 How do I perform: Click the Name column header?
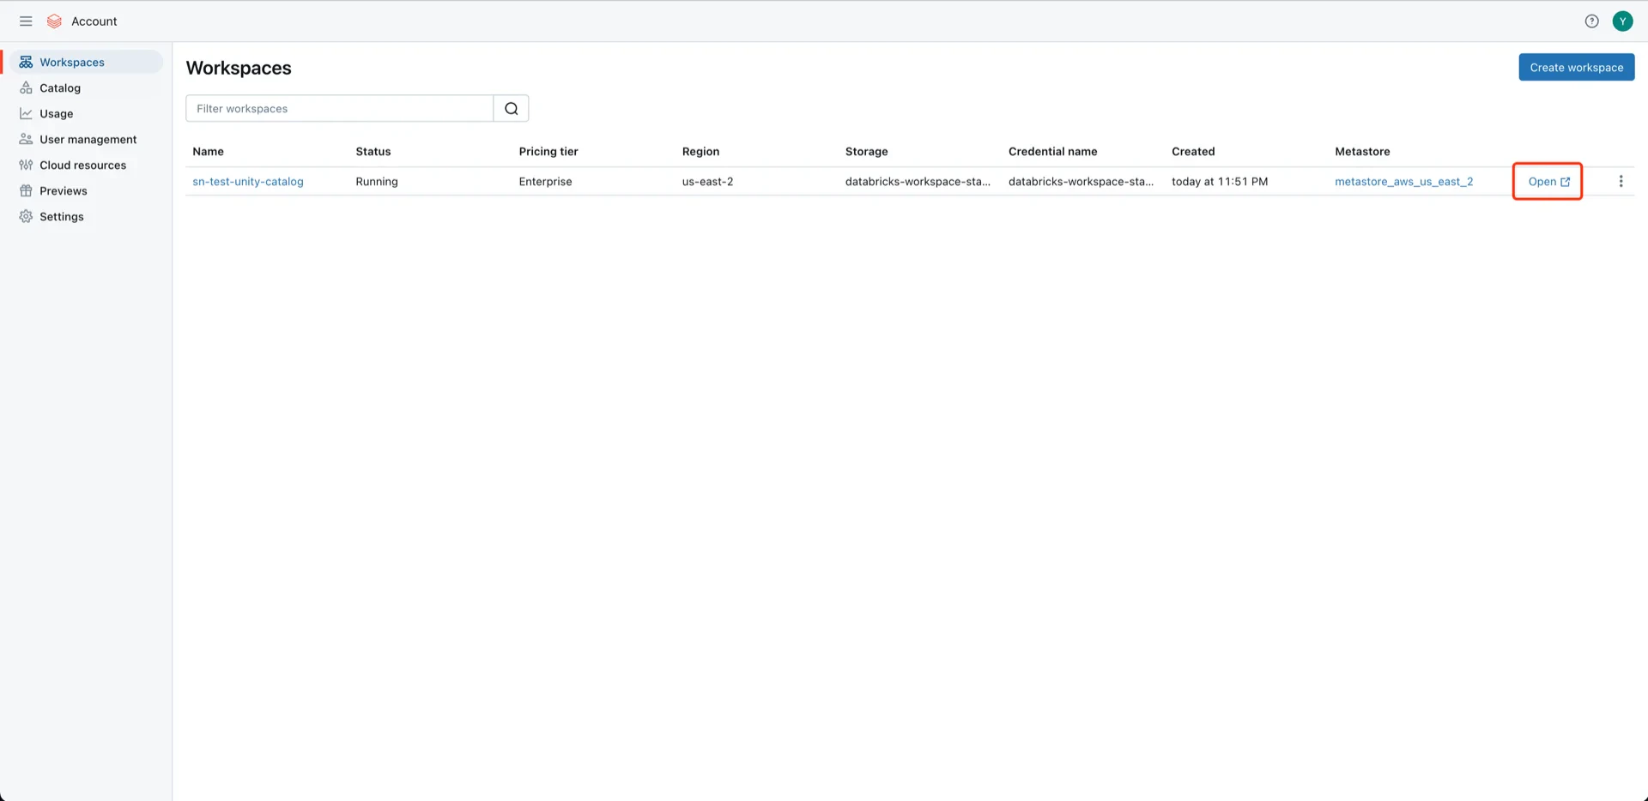[208, 151]
